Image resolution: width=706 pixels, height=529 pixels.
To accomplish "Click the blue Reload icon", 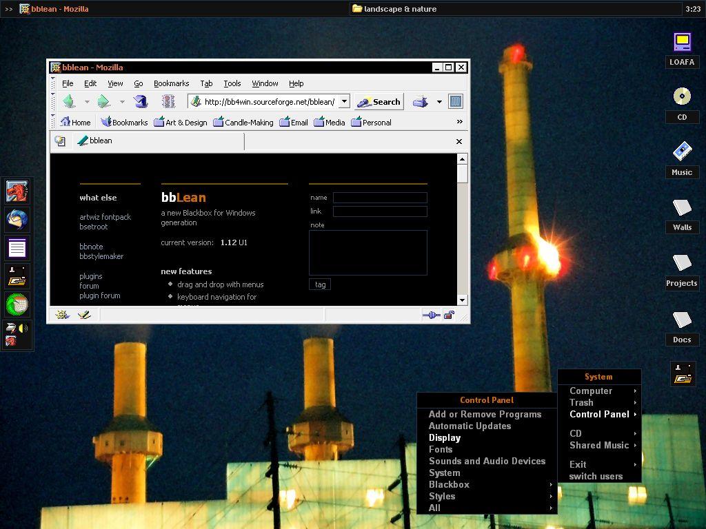I will click(141, 101).
